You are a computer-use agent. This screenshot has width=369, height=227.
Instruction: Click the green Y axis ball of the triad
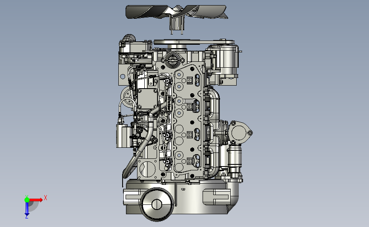pos(27,200)
